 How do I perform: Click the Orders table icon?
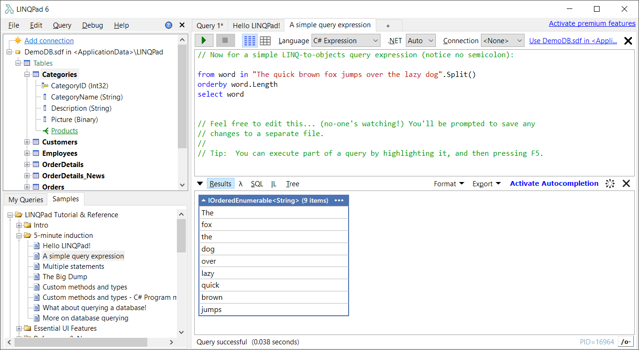point(36,187)
